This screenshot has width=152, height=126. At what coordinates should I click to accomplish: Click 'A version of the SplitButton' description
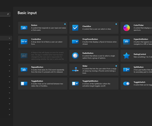coord(96,85)
